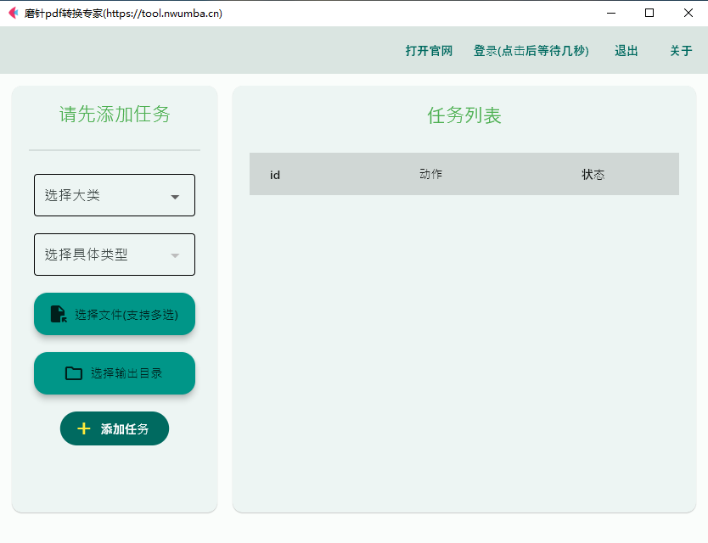
Task: Click 登录(点击后等待几秒) menu item
Action: click(531, 51)
